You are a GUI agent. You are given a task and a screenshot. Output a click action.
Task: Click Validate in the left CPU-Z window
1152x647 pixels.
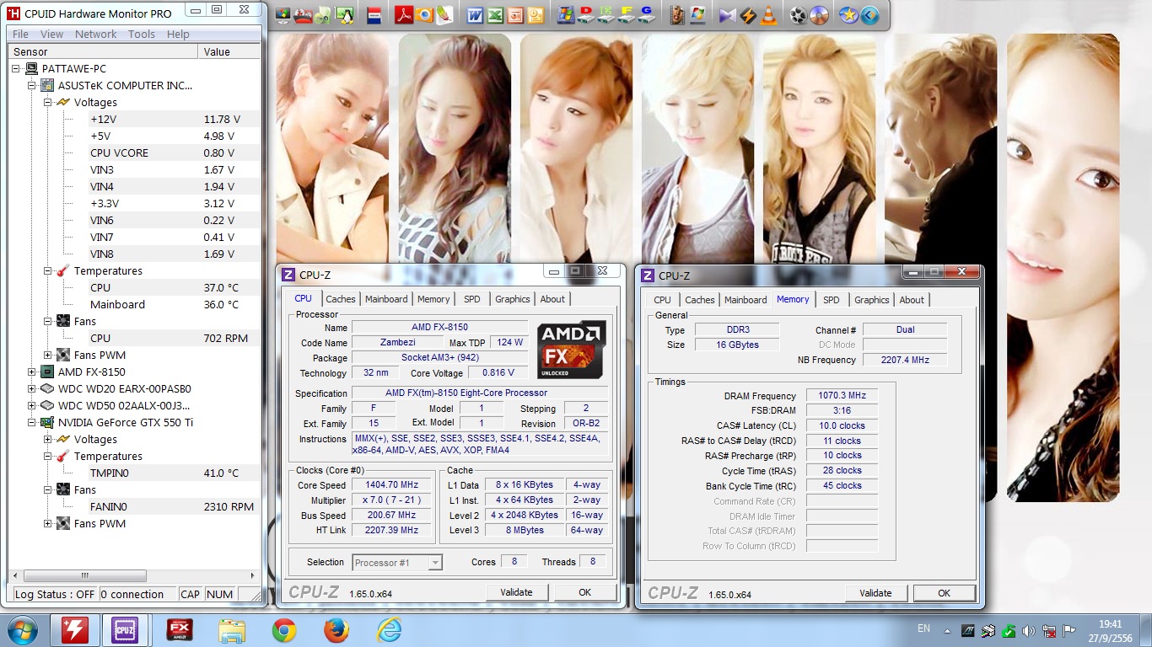click(x=516, y=592)
